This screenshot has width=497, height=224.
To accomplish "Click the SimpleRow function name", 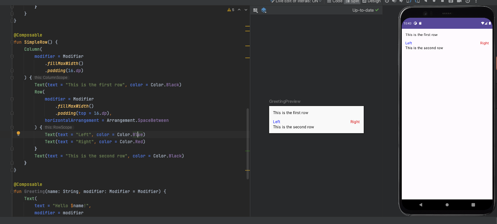I will point(35,42).
